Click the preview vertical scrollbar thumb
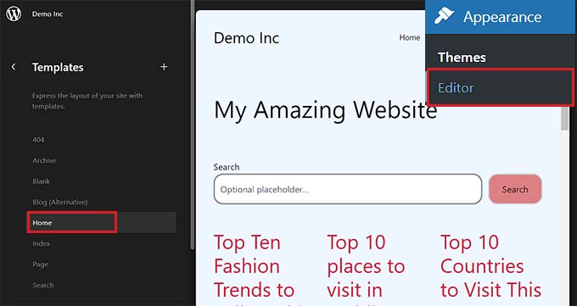Image resolution: width=577 pixels, height=306 pixels. pos(564,118)
